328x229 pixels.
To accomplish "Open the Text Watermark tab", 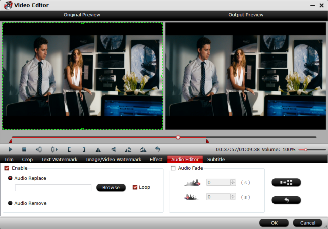I will tap(60, 159).
